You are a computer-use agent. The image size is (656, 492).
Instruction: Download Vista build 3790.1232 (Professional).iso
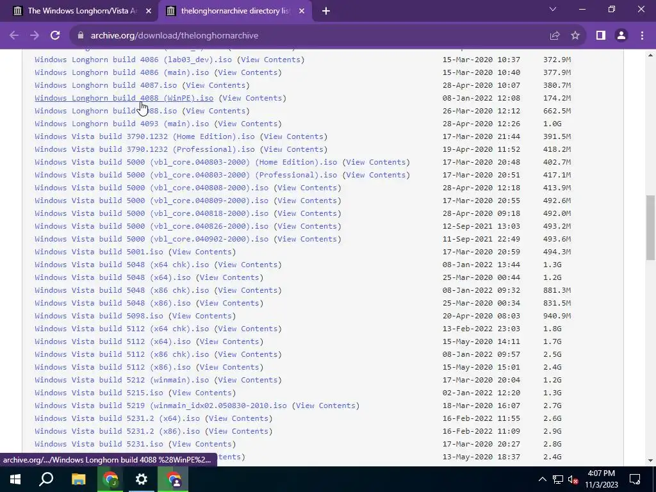pyautogui.click(x=145, y=149)
